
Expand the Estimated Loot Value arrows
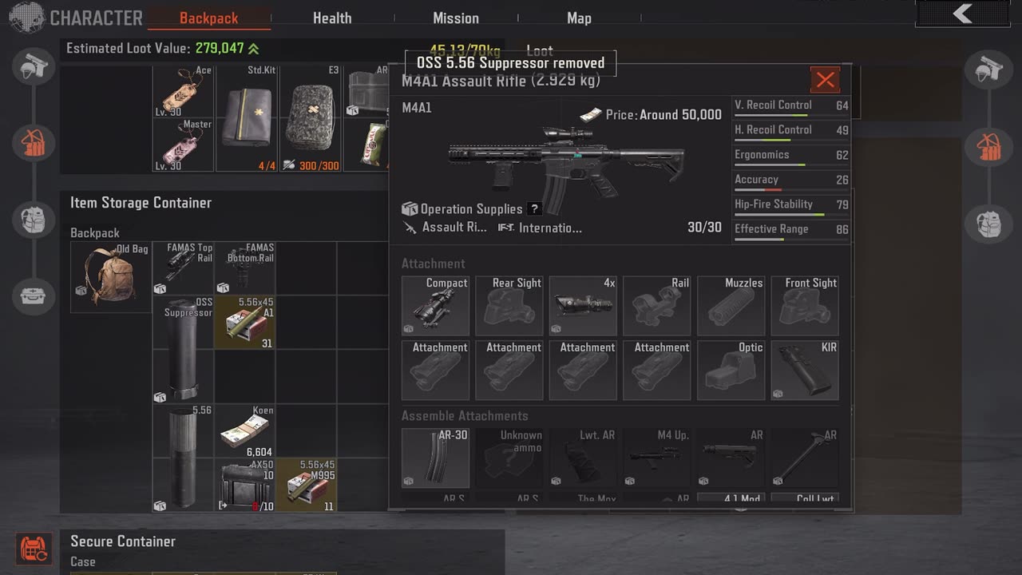pyautogui.click(x=254, y=49)
